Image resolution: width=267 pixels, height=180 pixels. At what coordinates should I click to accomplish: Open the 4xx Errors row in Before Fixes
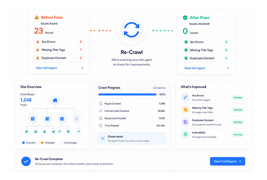(59, 42)
